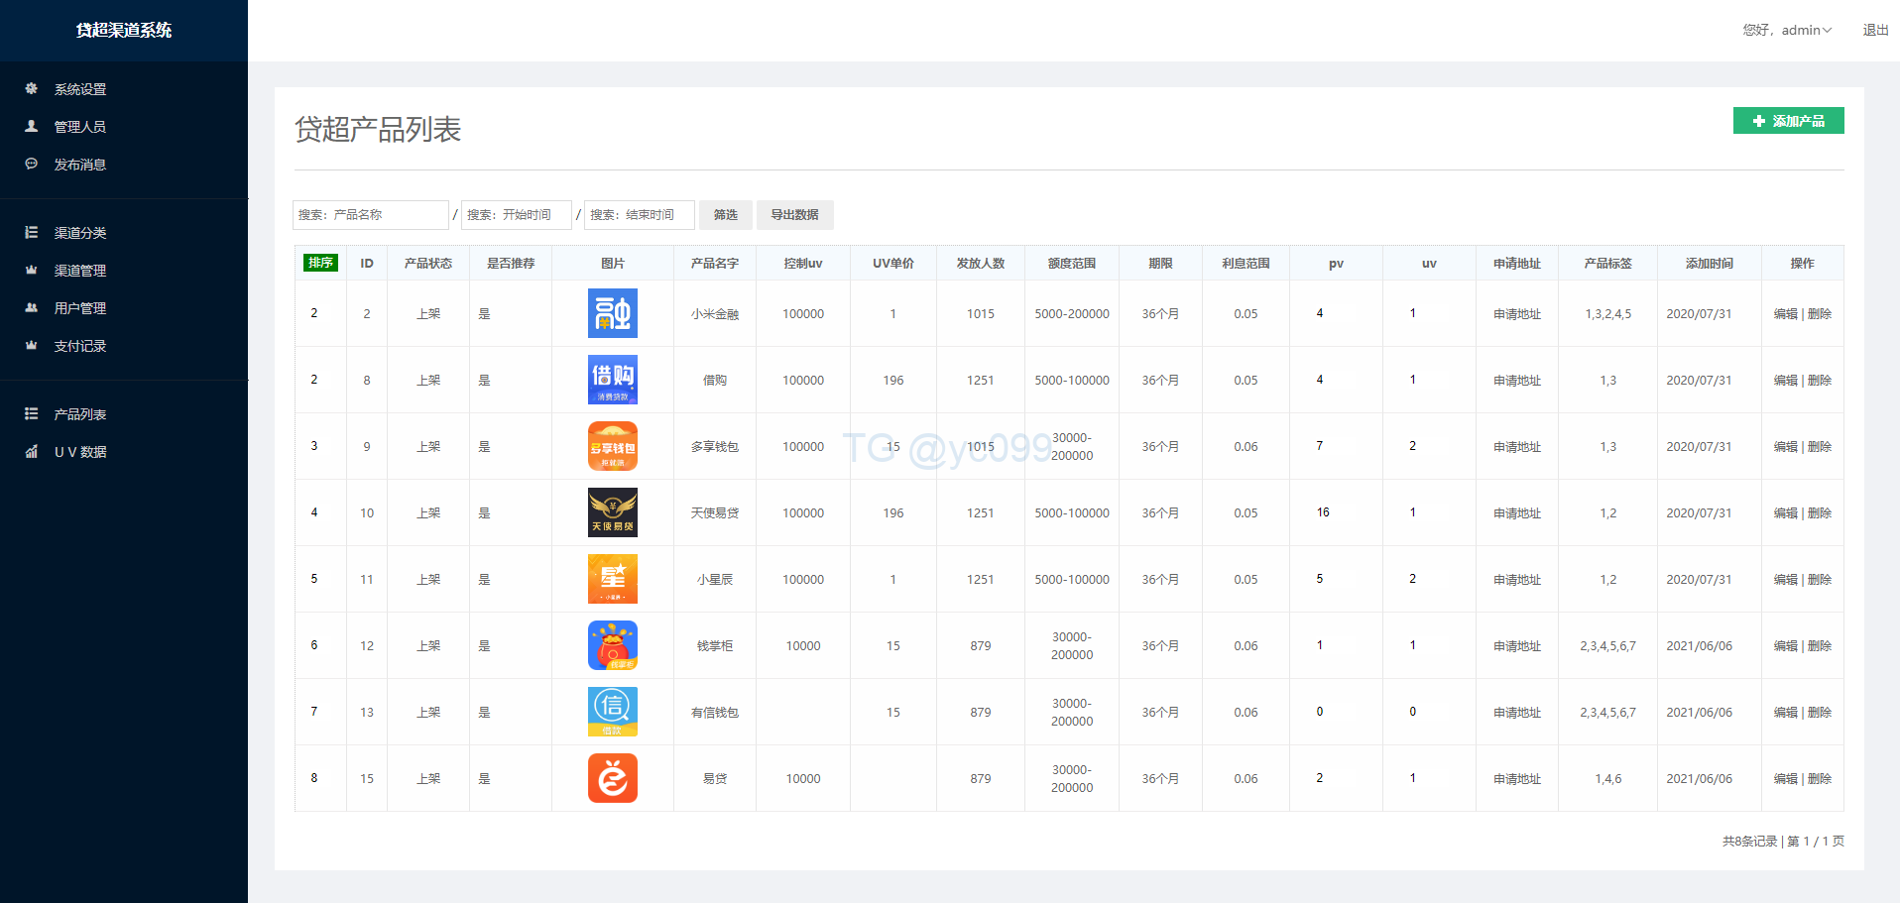Click the list icon beside 渠道分类

coord(32,232)
